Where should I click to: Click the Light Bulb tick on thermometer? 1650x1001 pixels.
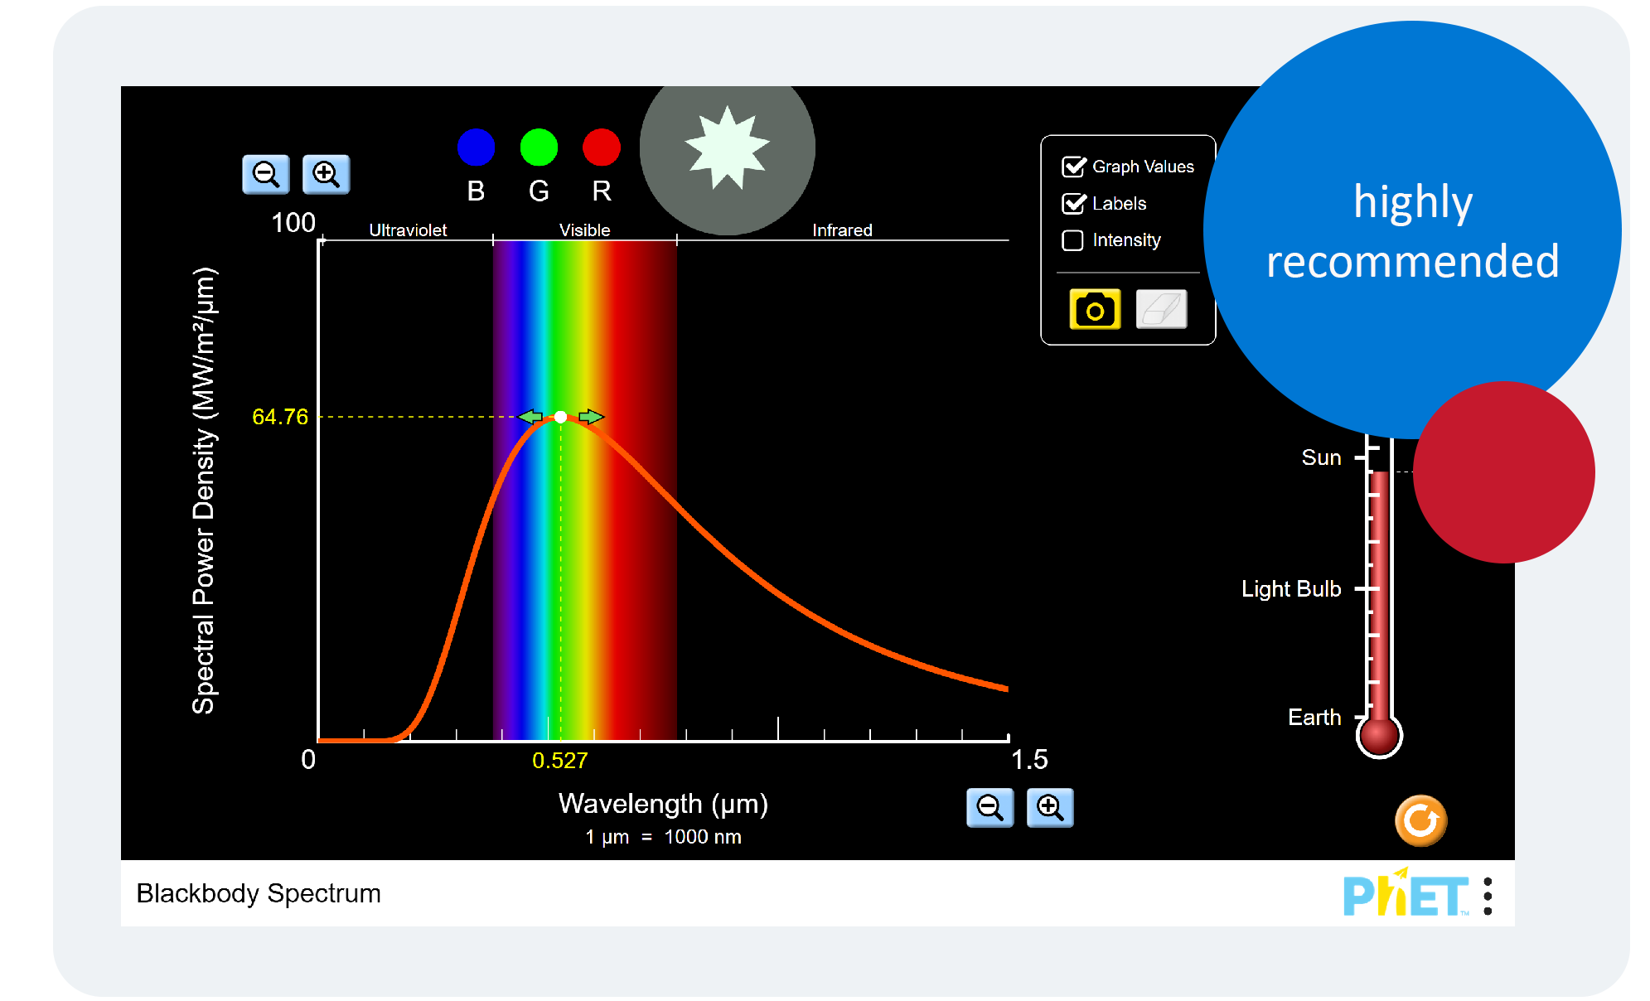pyautogui.click(x=1367, y=588)
